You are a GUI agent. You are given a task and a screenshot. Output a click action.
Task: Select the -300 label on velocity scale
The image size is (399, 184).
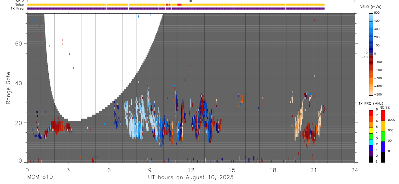[377, 78]
